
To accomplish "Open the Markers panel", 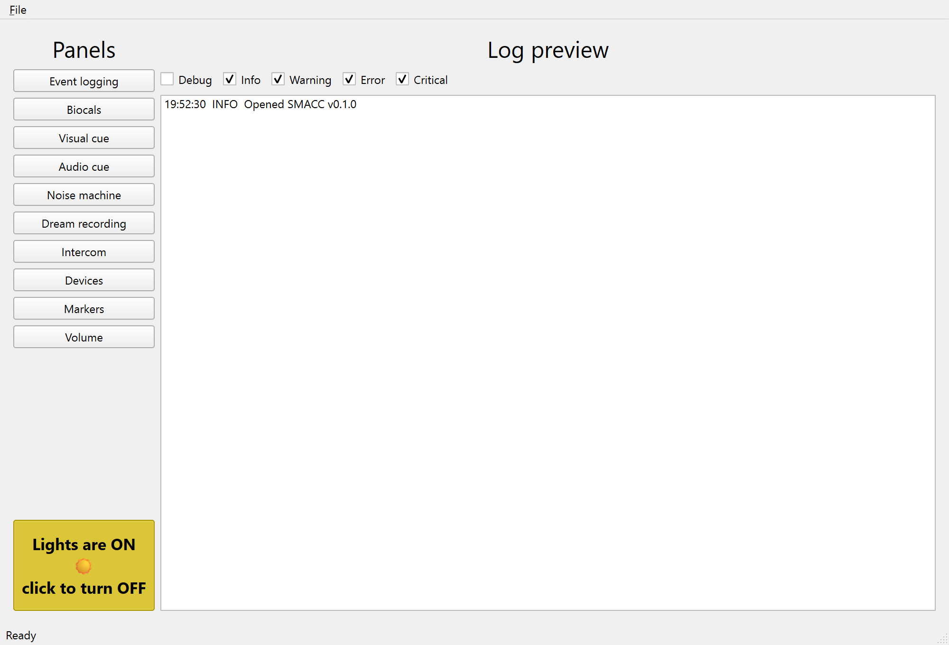I will click(84, 309).
